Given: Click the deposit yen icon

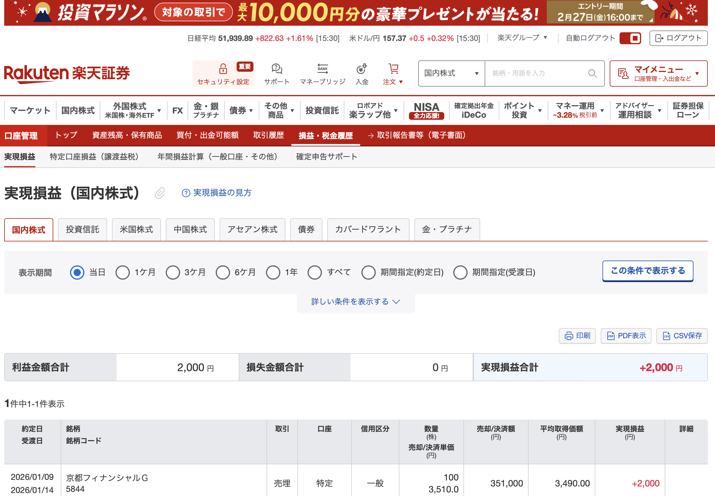Looking at the screenshot, I should (x=362, y=69).
